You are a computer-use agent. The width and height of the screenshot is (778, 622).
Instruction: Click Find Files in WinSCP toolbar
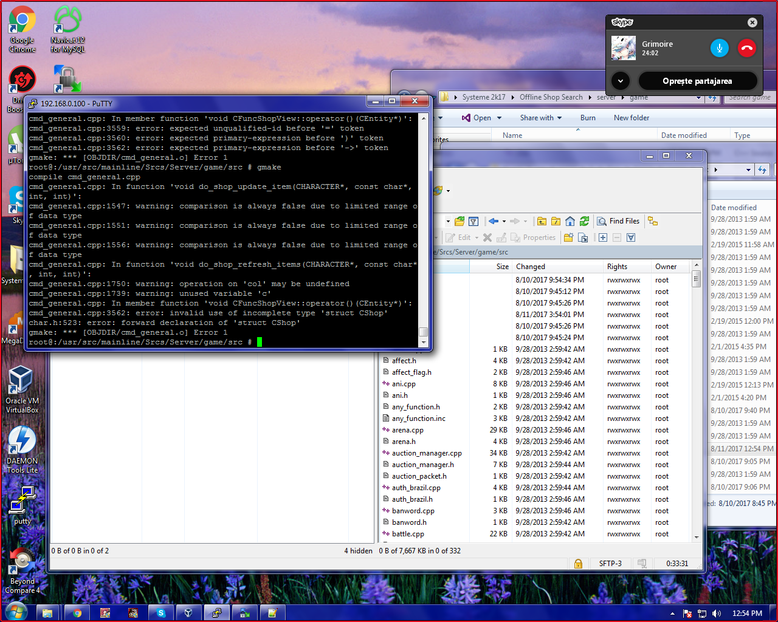point(618,221)
